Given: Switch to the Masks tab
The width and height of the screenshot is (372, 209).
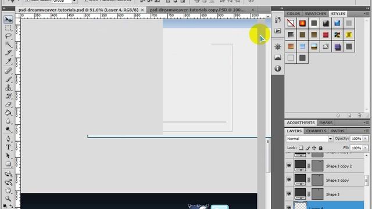Looking at the screenshot, I should [x=325, y=122].
